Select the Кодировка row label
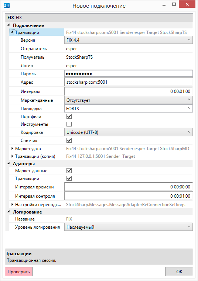The height and width of the screenshot is (281, 198). [32, 132]
